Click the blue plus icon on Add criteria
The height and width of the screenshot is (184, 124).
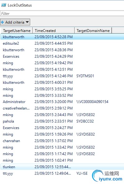2,22
